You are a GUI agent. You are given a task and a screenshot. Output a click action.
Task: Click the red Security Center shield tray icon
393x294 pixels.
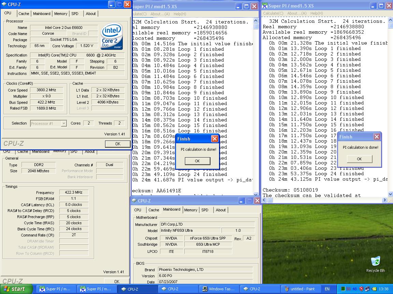click(x=361, y=289)
